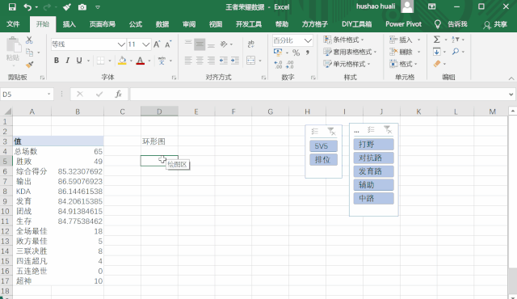The width and height of the screenshot is (517, 299).
Task: Click the Find and Select magnifier
Action: [456, 52]
